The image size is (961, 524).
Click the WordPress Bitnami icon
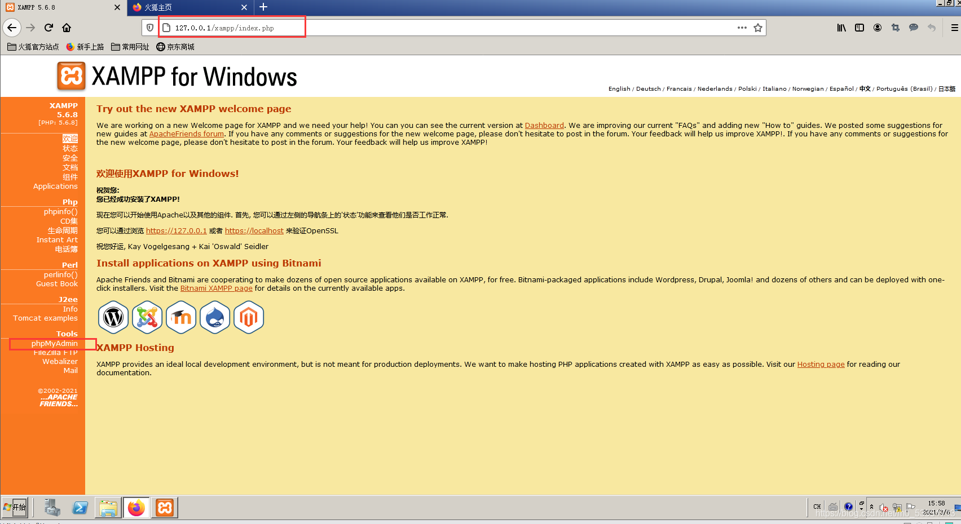tap(113, 317)
